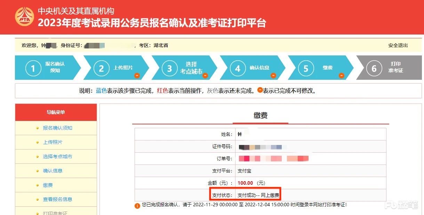
Task: Click orange lock badge on 缴费 step
Action: pos(342,75)
